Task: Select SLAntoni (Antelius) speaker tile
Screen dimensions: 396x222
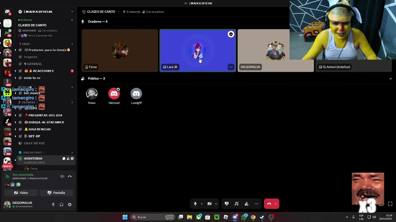Action: coord(354,51)
